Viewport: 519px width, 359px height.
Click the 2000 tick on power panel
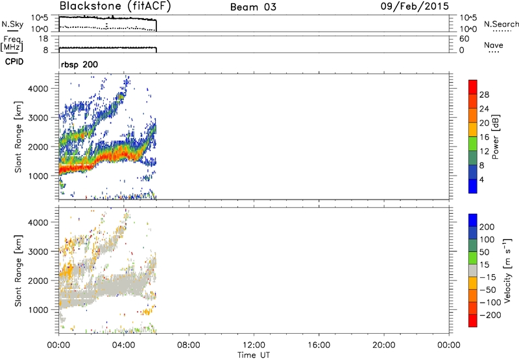tap(38, 146)
